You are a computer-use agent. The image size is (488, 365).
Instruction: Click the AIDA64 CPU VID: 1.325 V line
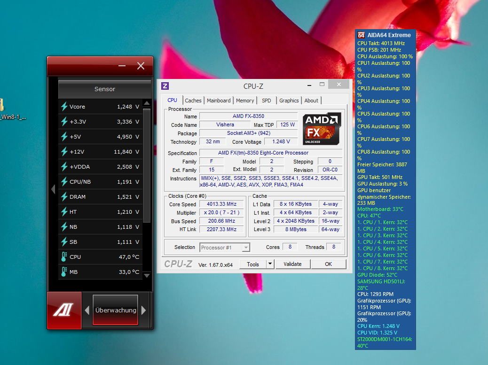coord(377,333)
